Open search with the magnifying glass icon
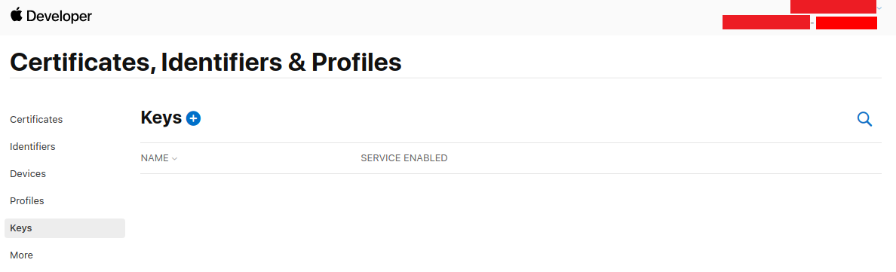 (864, 119)
